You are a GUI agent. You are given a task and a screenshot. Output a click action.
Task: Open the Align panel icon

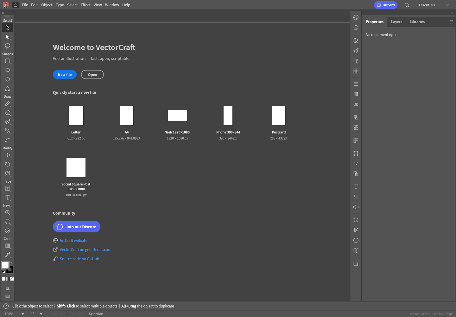coord(356,164)
